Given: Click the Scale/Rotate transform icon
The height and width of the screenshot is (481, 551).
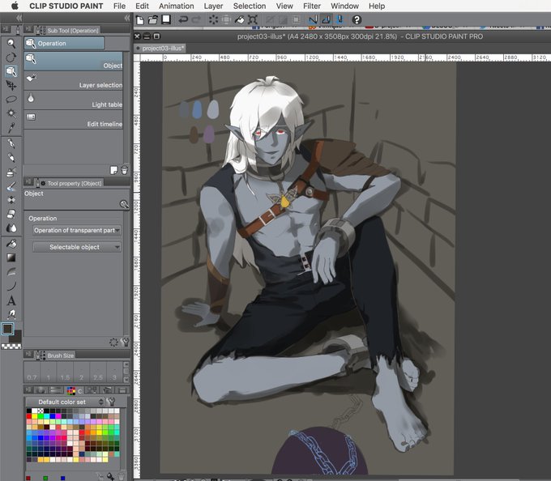Looking at the screenshot, I should tap(253, 19).
